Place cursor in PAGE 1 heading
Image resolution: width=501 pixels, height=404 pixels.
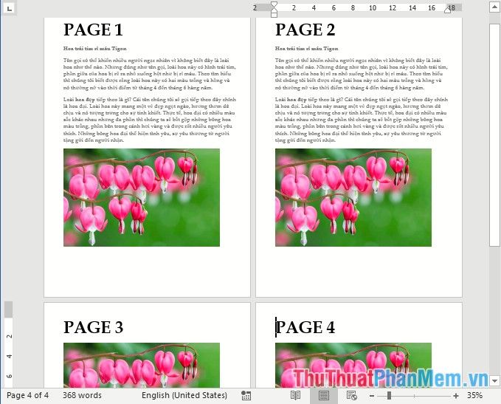click(x=93, y=30)
